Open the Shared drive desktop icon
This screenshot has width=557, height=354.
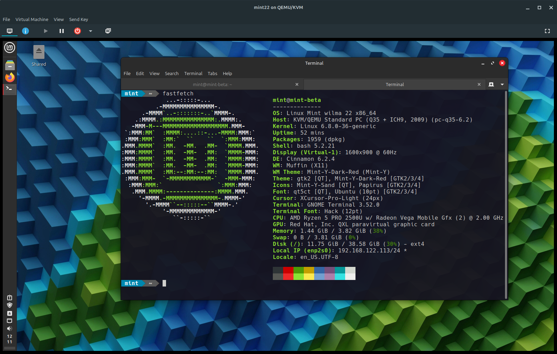pos(39,56)
